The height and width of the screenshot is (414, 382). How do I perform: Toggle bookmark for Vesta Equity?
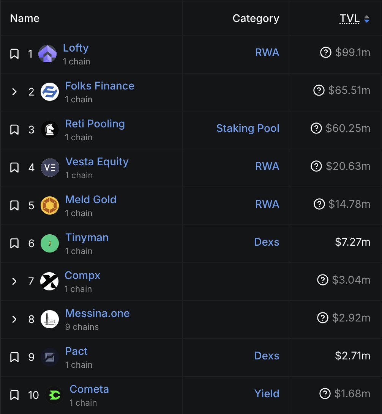pos(14,168)
